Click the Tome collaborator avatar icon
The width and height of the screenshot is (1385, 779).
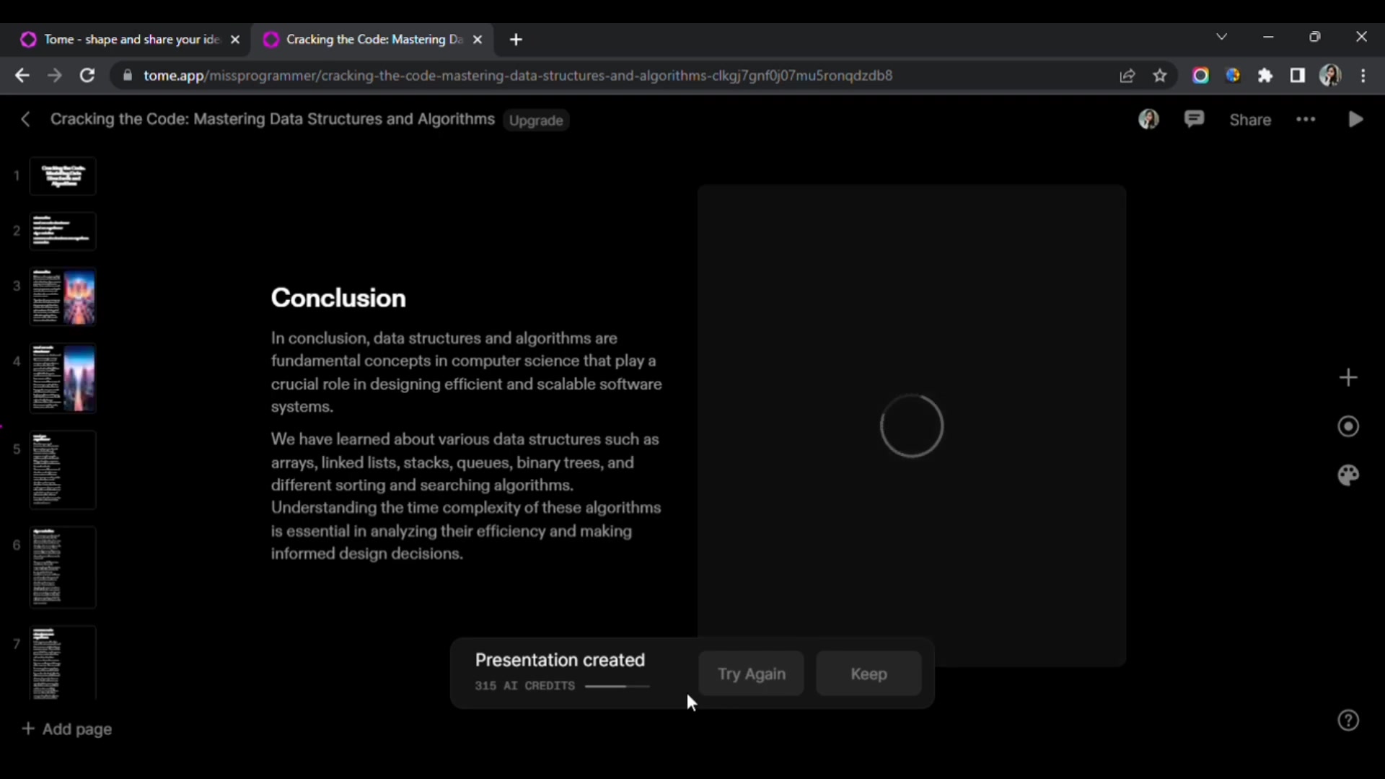[x=1148, y=120]
